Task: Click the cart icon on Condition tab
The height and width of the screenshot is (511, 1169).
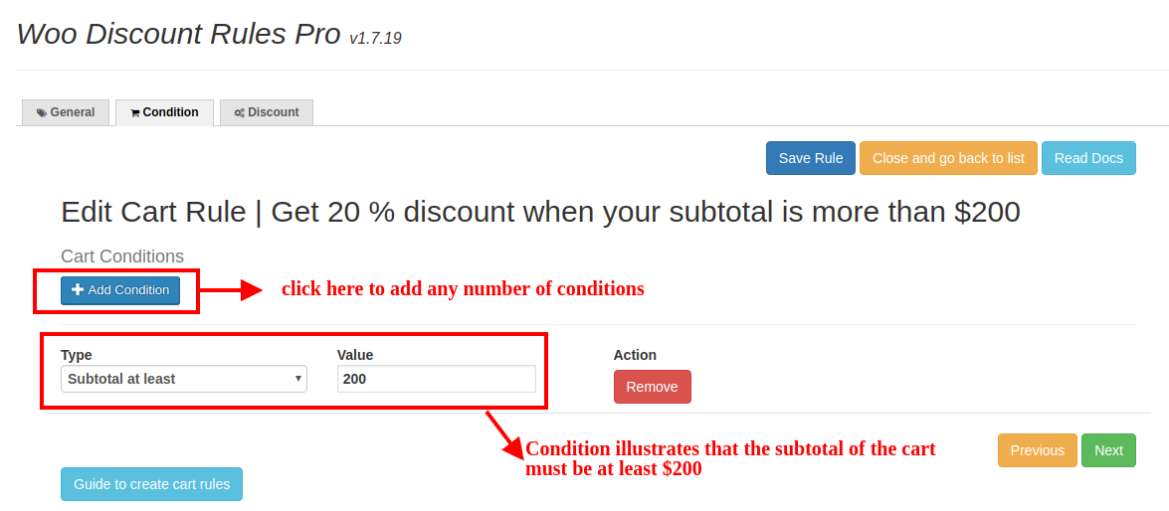Action: (x=135, y=113)
